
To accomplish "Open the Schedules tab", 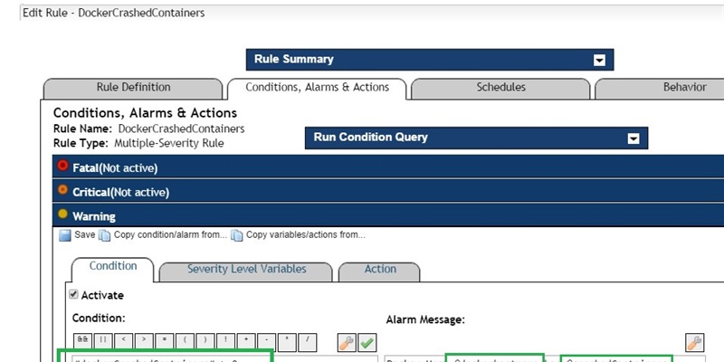I will 500,88.
